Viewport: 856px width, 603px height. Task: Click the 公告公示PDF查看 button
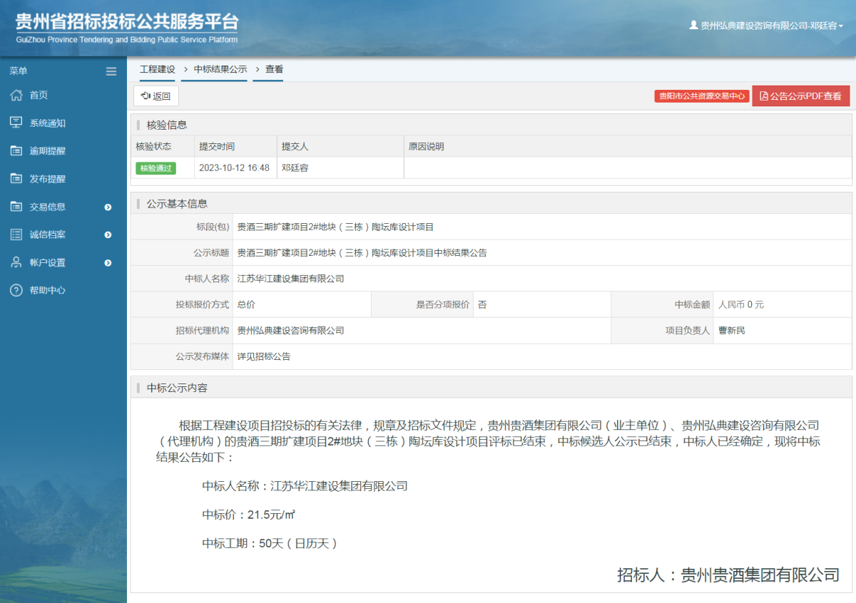tap(801, 96)
